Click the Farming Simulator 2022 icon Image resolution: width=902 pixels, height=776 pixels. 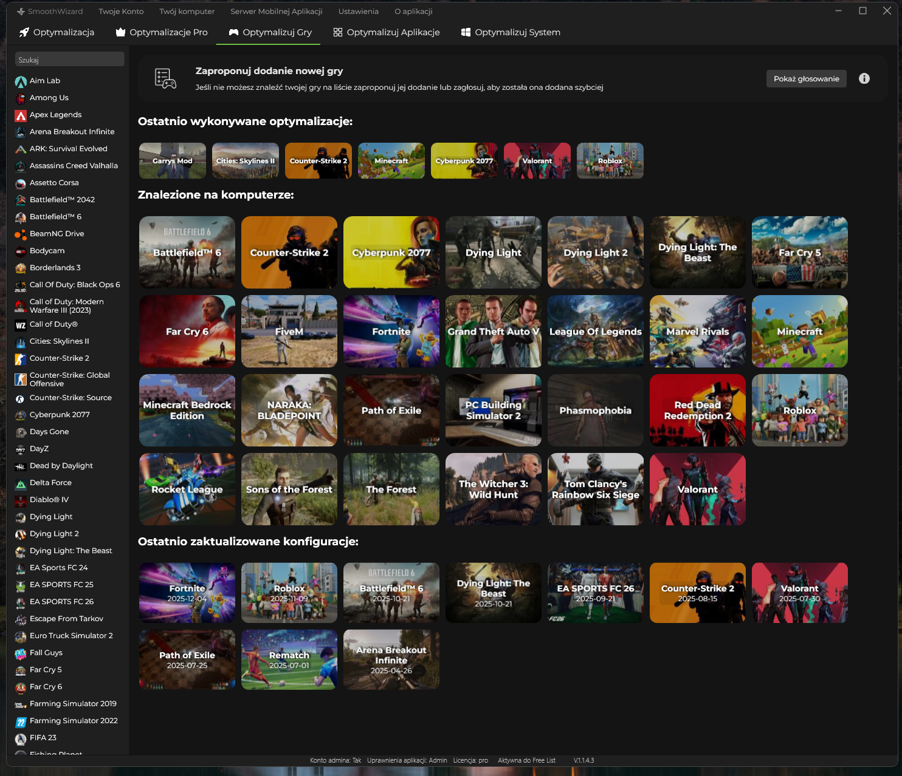tap(21, 722)
